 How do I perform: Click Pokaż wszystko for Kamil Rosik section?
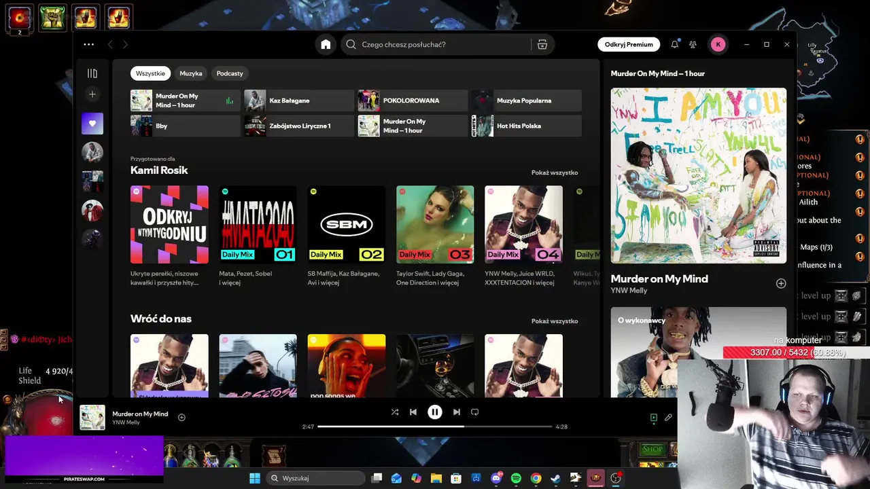555,173
